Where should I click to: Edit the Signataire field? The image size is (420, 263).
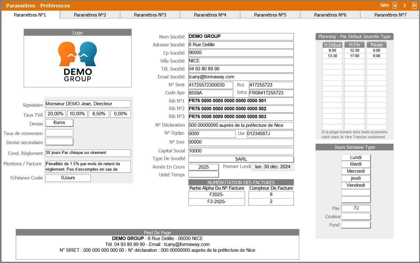point(88,104)
